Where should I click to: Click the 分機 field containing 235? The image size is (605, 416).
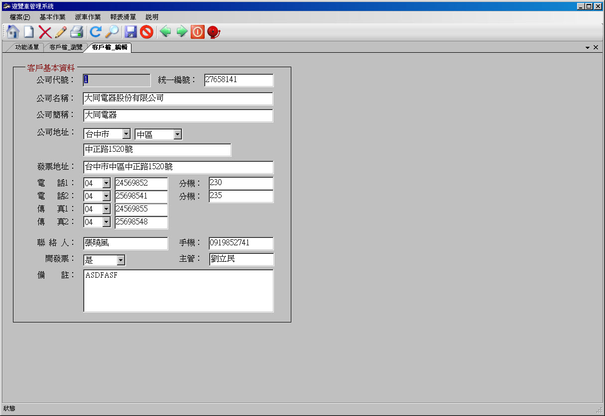coord(241,196)
